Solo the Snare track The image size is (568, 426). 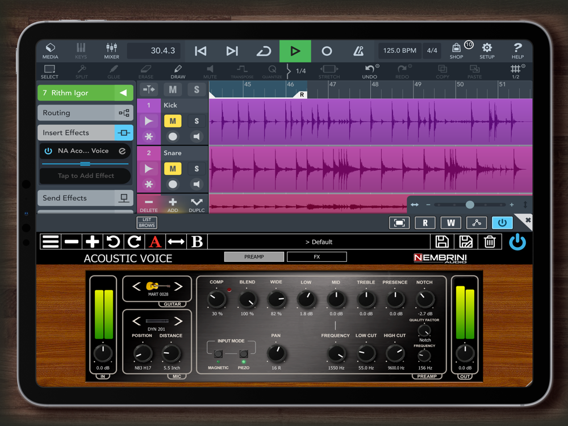click(x=197, y=169)
